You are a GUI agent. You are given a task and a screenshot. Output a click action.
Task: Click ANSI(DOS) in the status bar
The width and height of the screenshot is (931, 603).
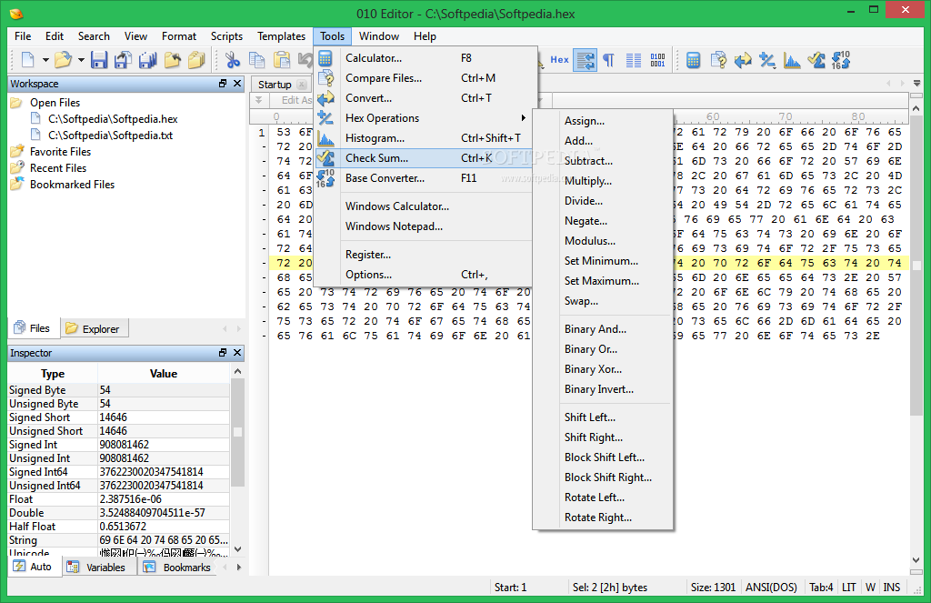pyautogui.click(x=771, y=588)
